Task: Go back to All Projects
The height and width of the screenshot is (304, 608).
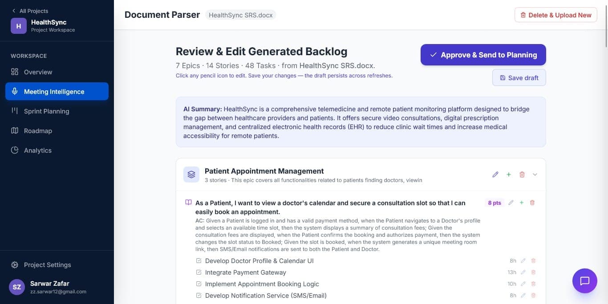Action: pos(30,11)
